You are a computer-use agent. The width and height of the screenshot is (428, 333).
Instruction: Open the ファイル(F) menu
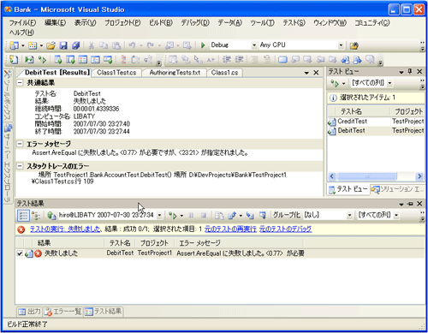click(22, 23)
